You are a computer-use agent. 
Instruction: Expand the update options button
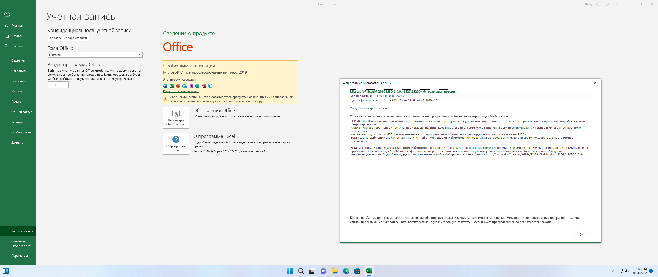(176, 118)
